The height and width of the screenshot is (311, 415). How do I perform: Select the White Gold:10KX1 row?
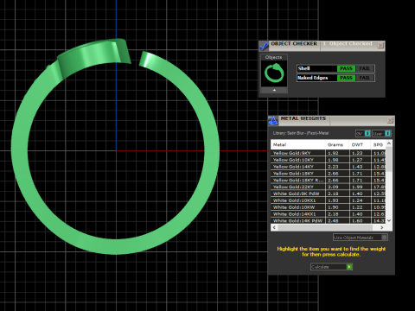tap(328, 200)
